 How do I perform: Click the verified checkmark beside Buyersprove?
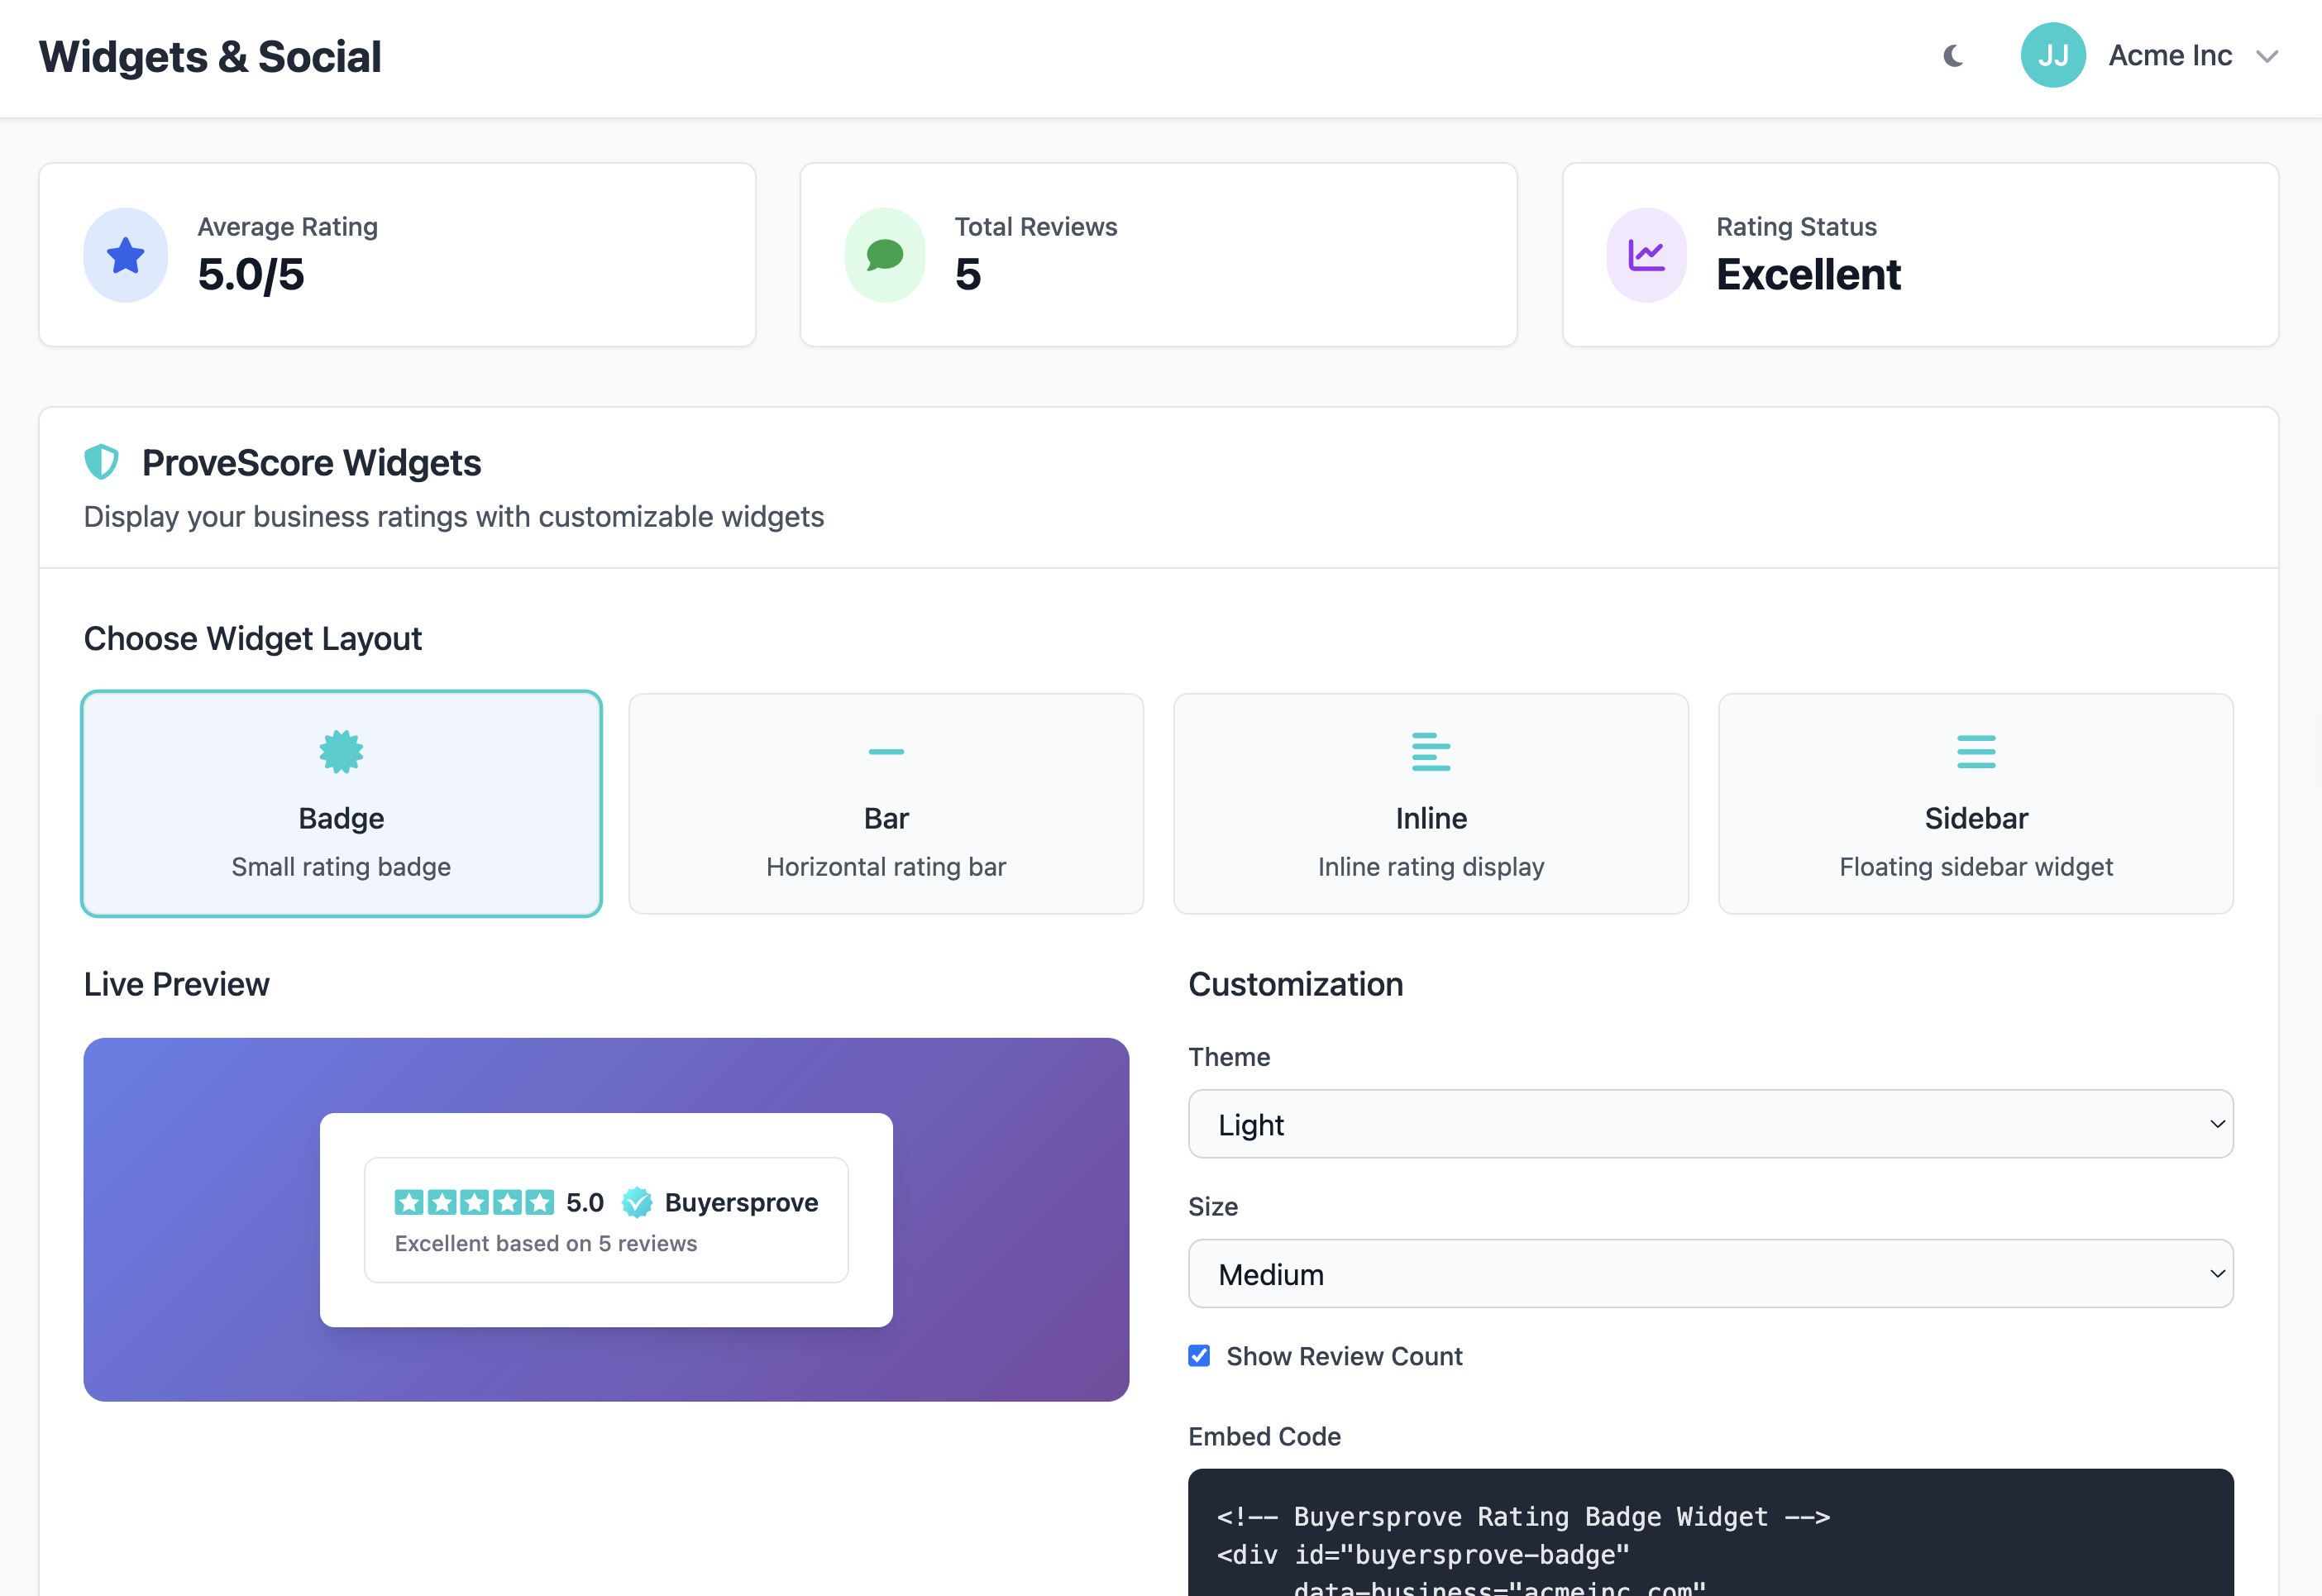637,1202
